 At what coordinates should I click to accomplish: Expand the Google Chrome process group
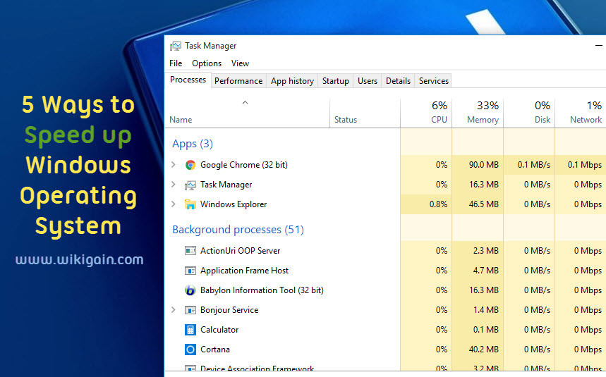click(x=174, y=165)
